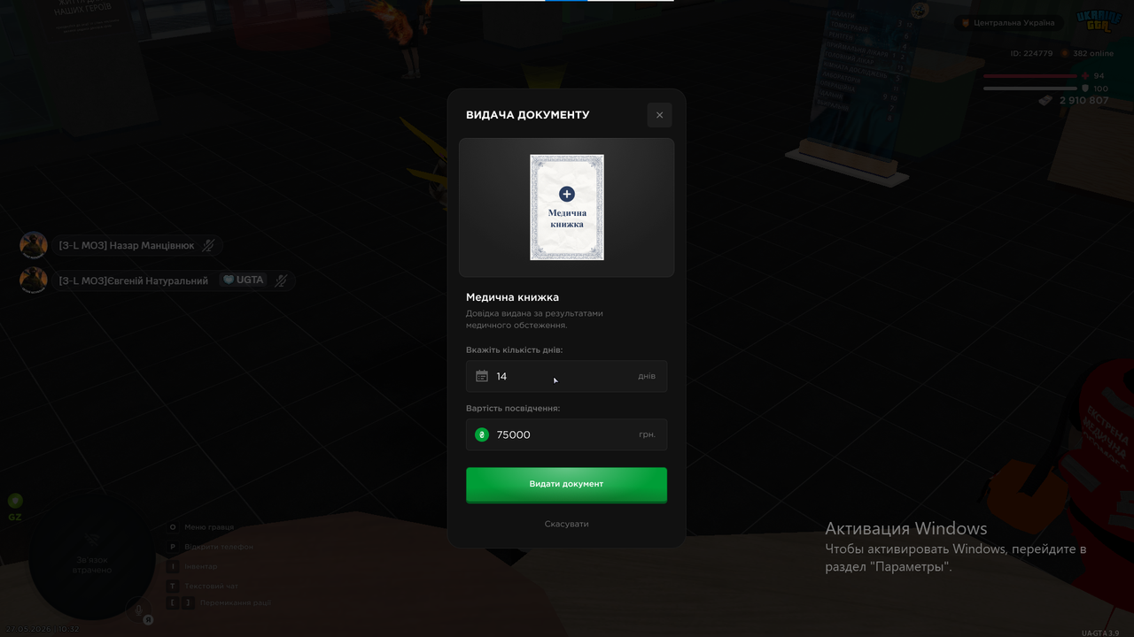The width and height of the screenshot is (1134, 637).
Task: Click the днів unit label
Action: [647, 376]
